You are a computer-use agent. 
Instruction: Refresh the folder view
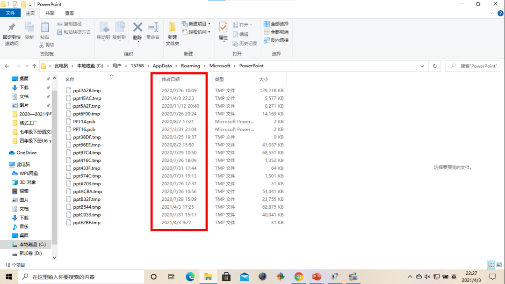click(434, 66)
